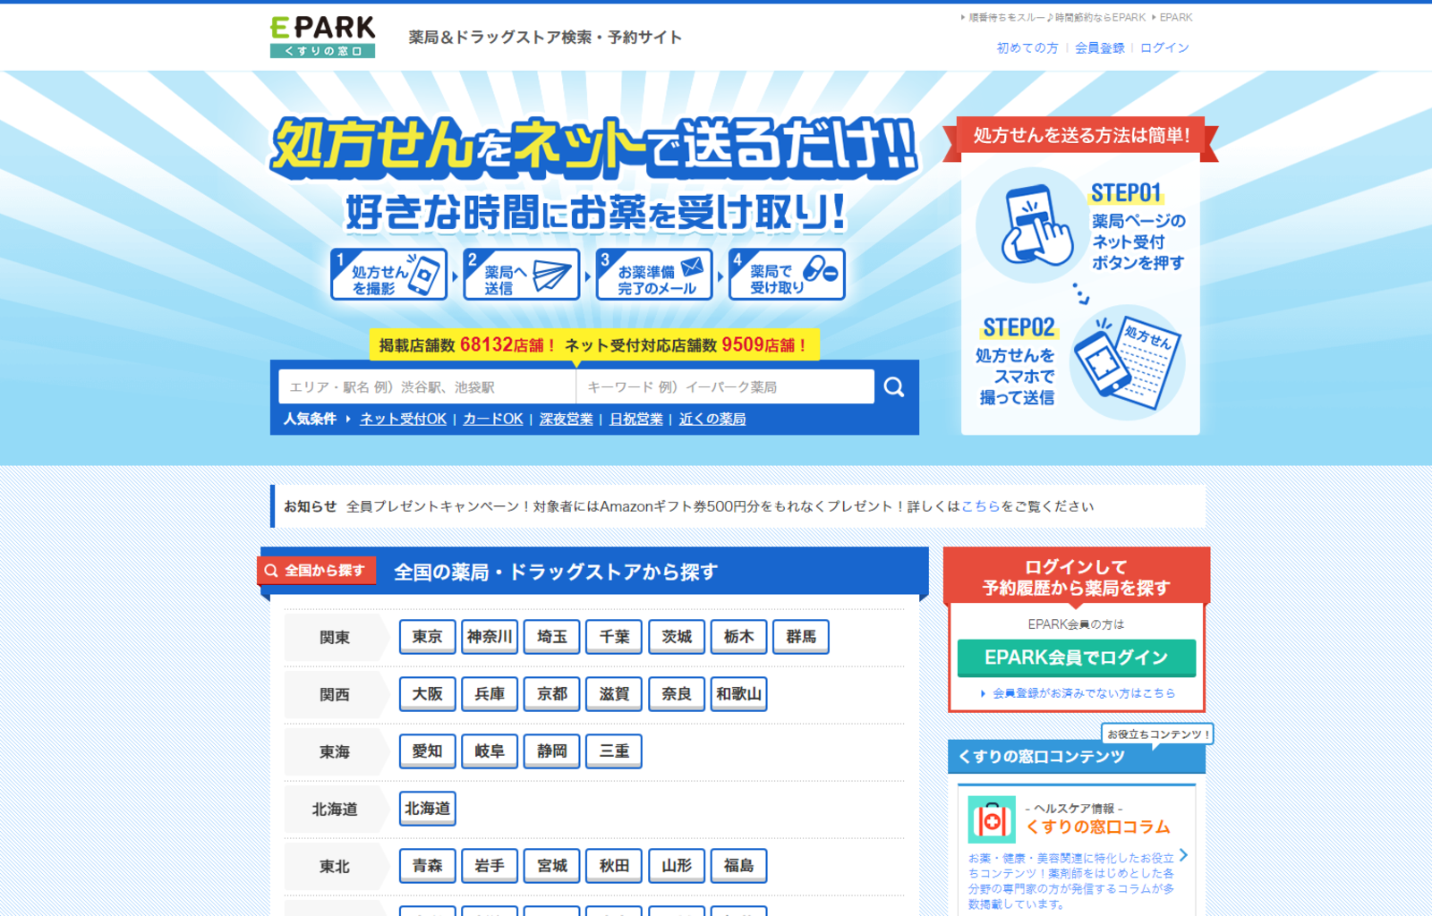The height and width of the screenshot is (916, 1432).
Task: Select 愛知 prefecture button
Action: click(428, 751)
